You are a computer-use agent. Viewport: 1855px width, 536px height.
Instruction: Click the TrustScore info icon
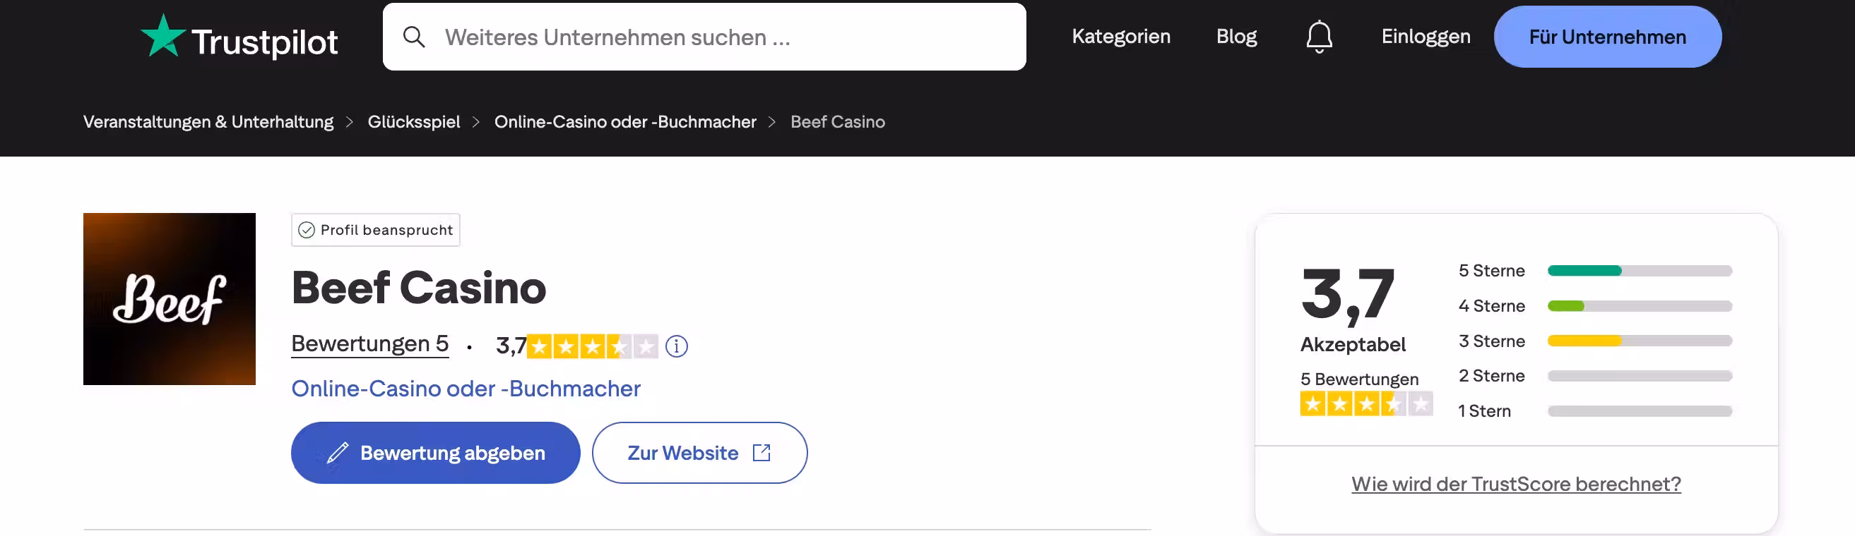tap(675, 346)
